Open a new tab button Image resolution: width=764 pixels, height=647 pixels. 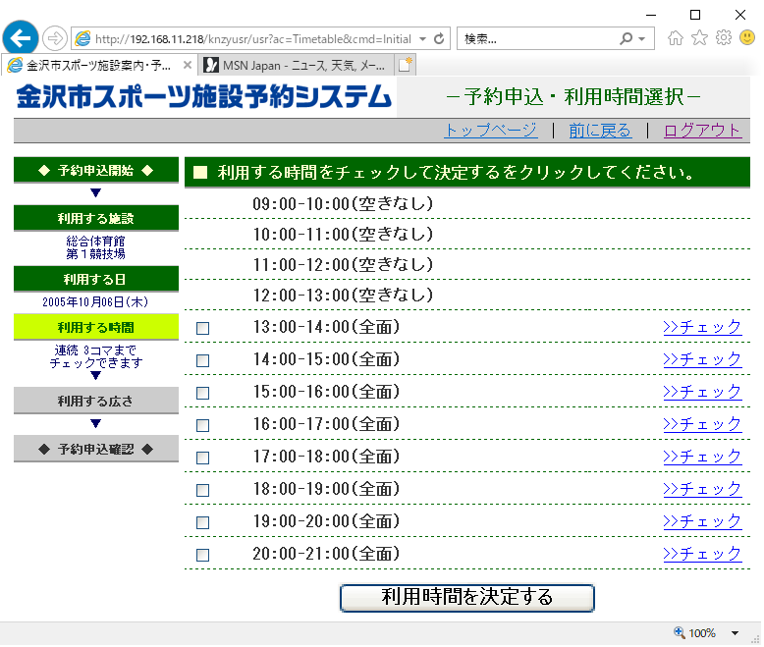405,65
